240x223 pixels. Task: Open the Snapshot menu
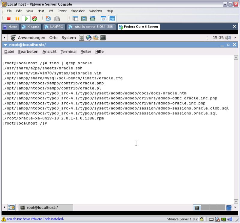78,11
